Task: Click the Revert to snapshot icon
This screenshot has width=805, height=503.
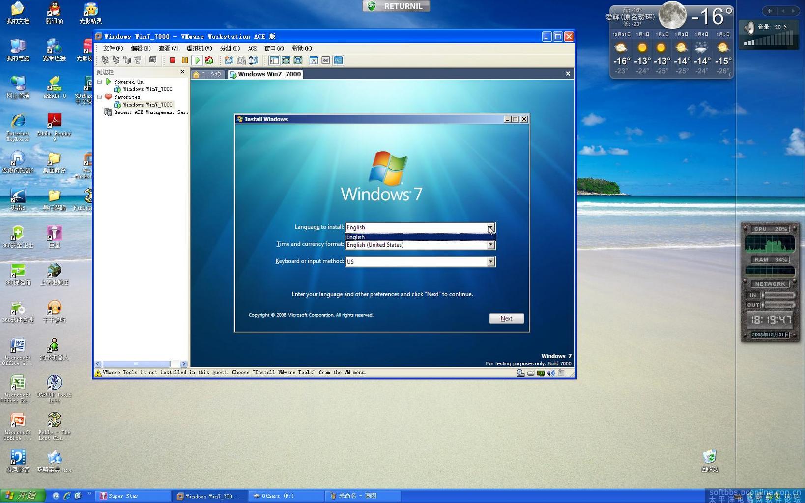Action: tap(241, 60)
